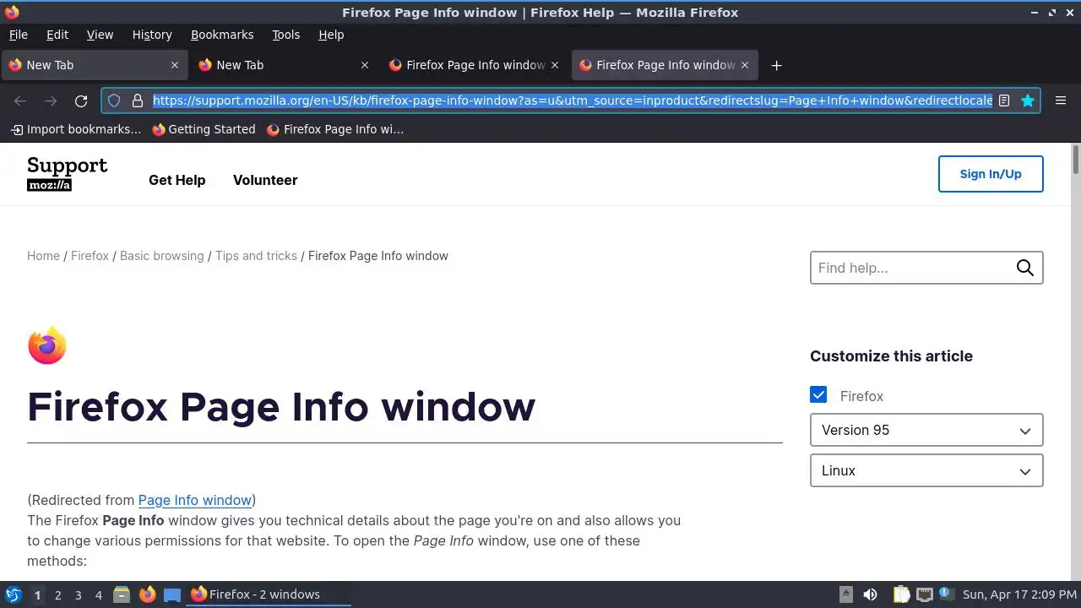The height and width of the screenshot is (608, 1081).
Task: Expand the Version 95 dropdown
Action: tap(926, 430)
